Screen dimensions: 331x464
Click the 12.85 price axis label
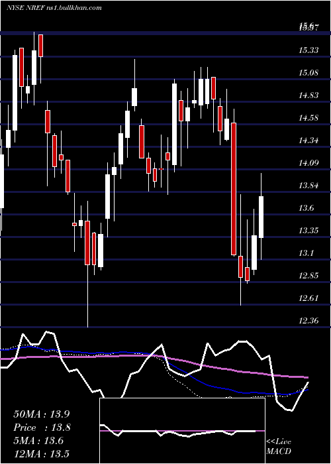coord(308,276)
